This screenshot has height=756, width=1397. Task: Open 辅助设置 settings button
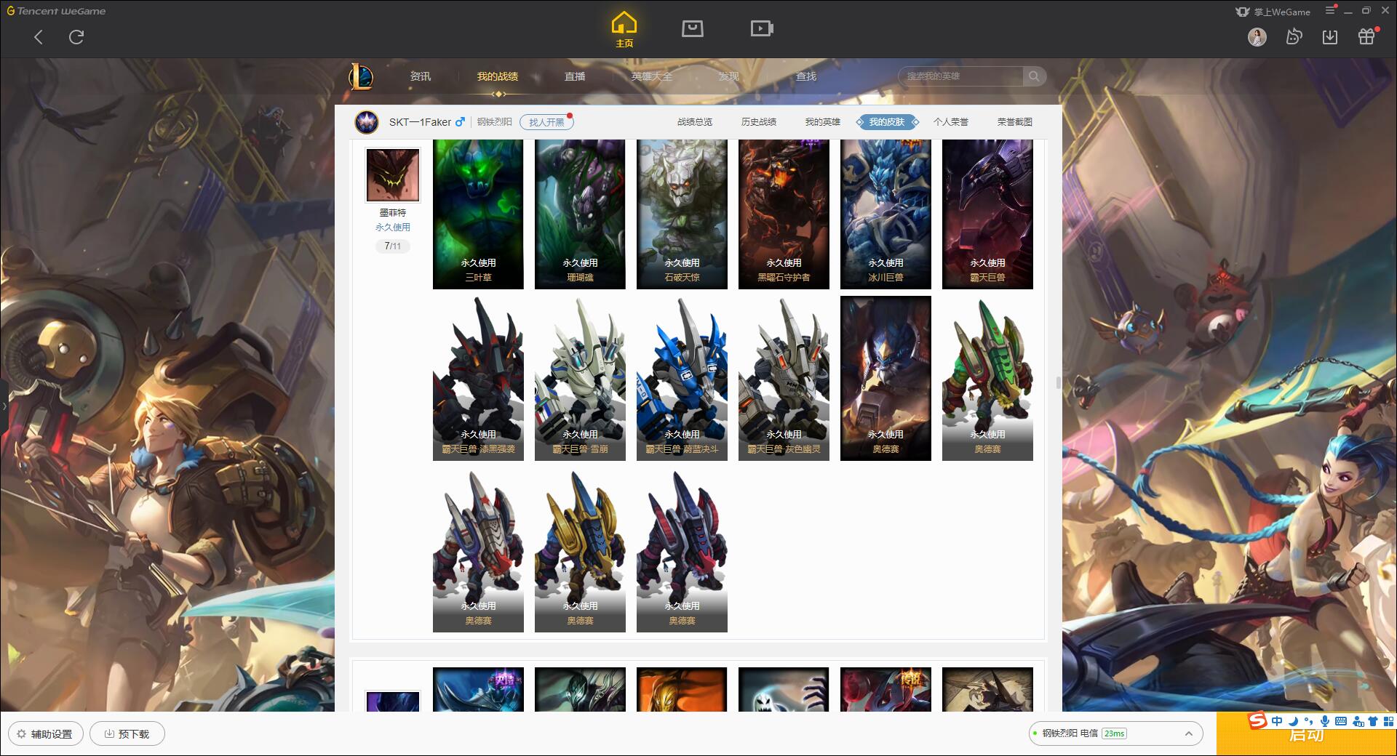point(45,734)
